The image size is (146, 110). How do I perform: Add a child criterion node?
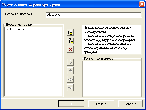(70, 41)
